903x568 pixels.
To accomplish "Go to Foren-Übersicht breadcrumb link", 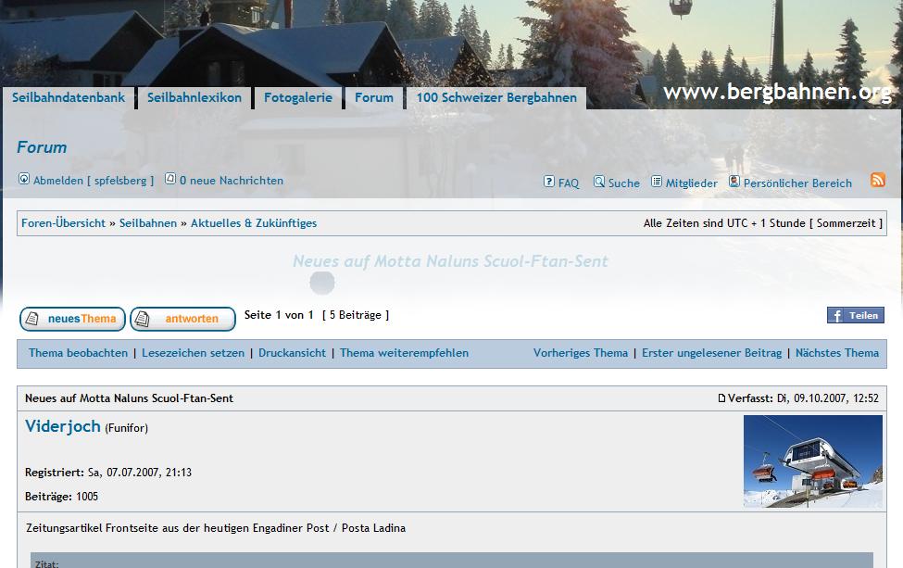I will pos(63,223).
